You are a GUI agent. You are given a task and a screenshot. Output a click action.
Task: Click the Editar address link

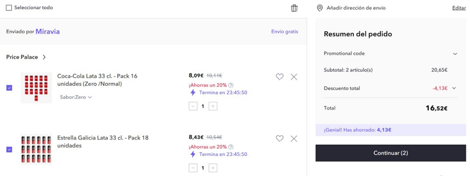pyautogui.click(x=459, y=8)
